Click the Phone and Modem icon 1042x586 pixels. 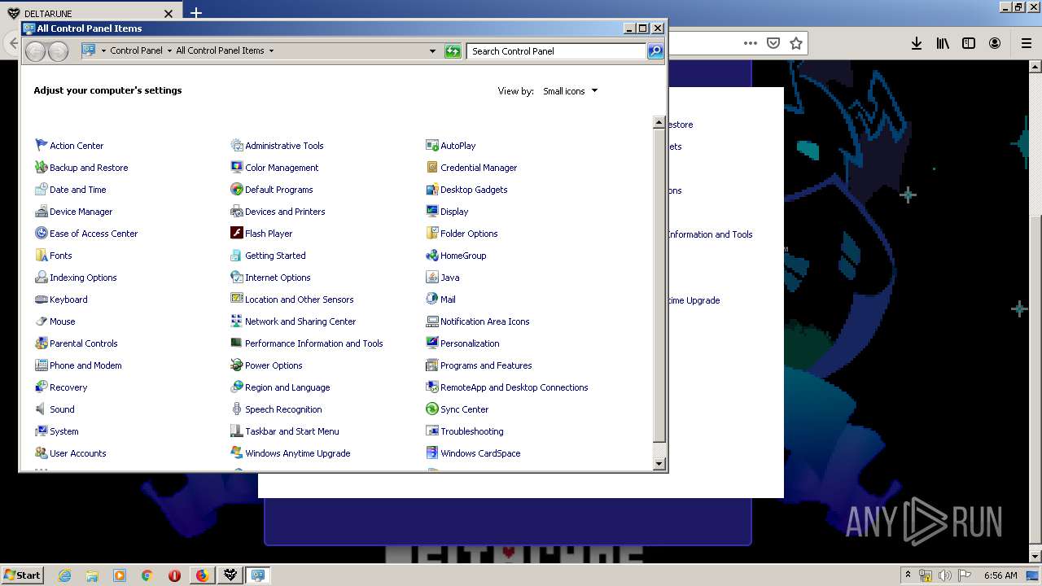(42, 365)
